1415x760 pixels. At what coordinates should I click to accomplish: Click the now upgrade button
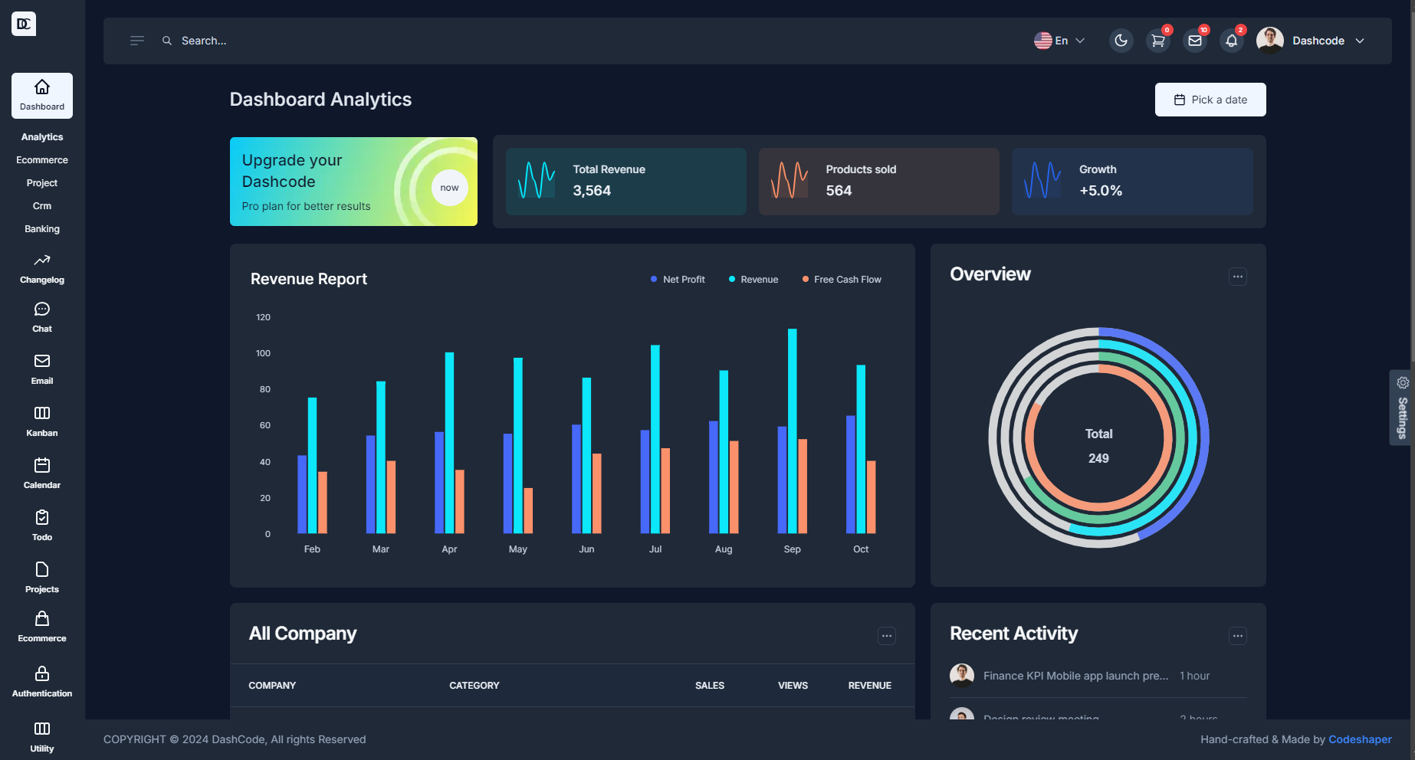pos(450,188)
